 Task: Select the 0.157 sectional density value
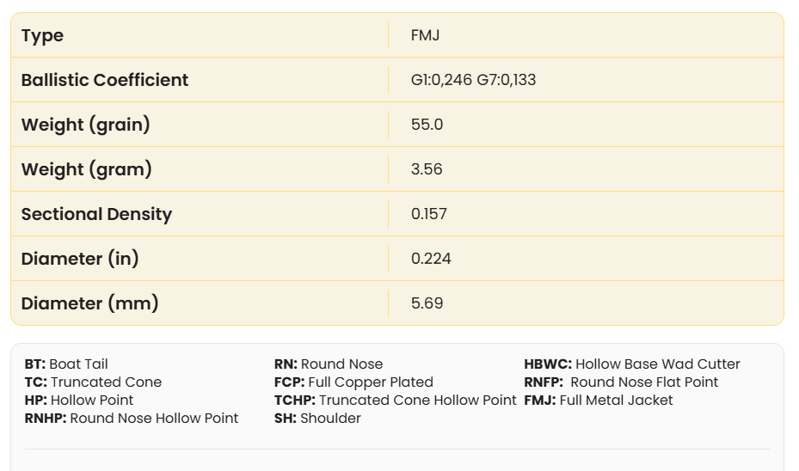[429, 214]
